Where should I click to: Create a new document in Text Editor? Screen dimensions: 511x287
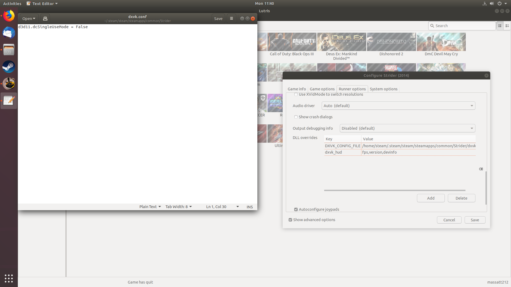[x=45, y=18]
